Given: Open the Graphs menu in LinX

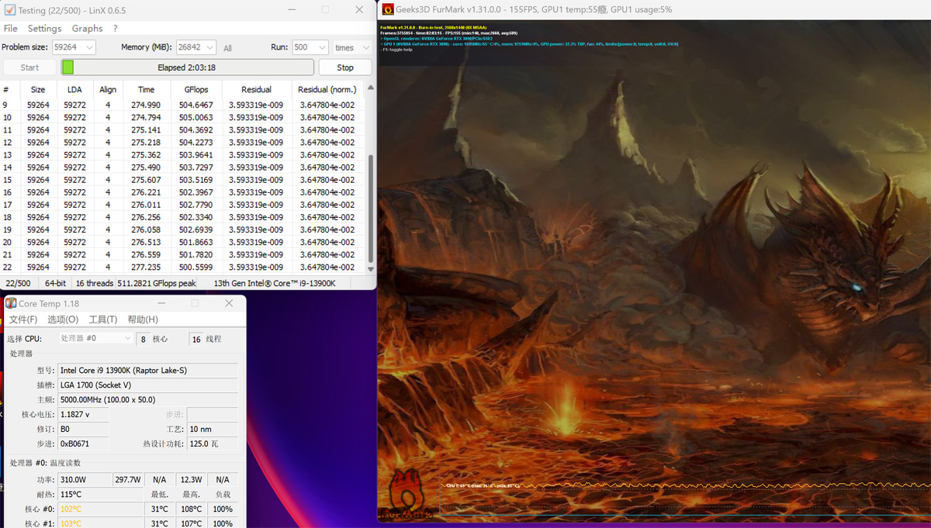Looking at the screenshot, I should 87,28.
